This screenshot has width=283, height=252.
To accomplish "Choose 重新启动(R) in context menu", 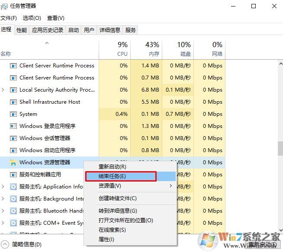I will click(130, 167).
